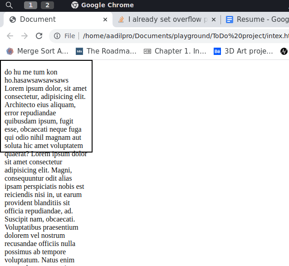Click text 'recusandae officiis nulla'
Viewport: 289px width, 266px height.
[40, 243]
